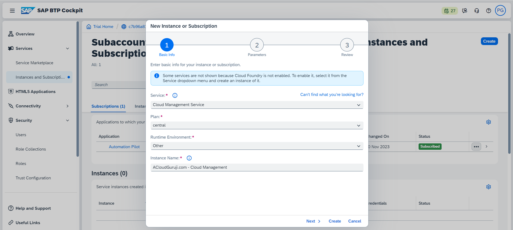513x230 pixels.
Task: Open the support headset icon
Action: [x=477, y=11]
